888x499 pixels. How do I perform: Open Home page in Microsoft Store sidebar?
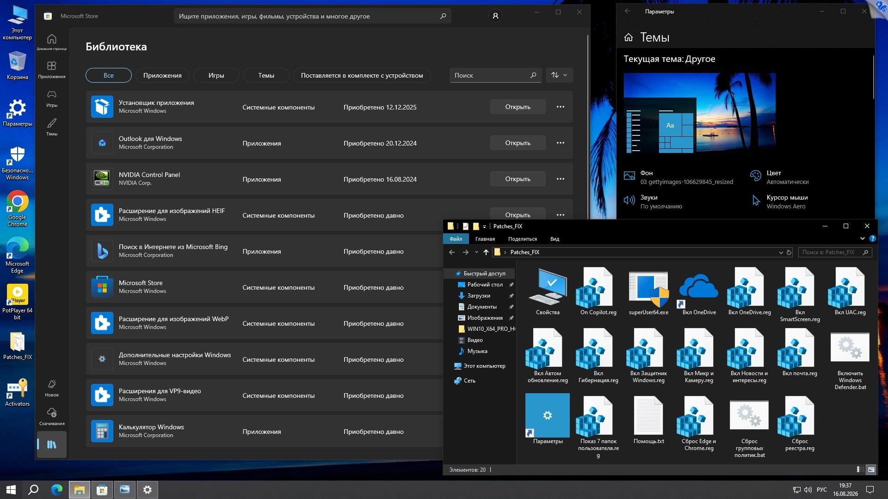point(52,42)
